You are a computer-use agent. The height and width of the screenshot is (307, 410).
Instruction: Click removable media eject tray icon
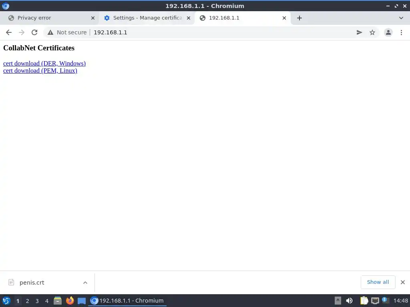338,301
